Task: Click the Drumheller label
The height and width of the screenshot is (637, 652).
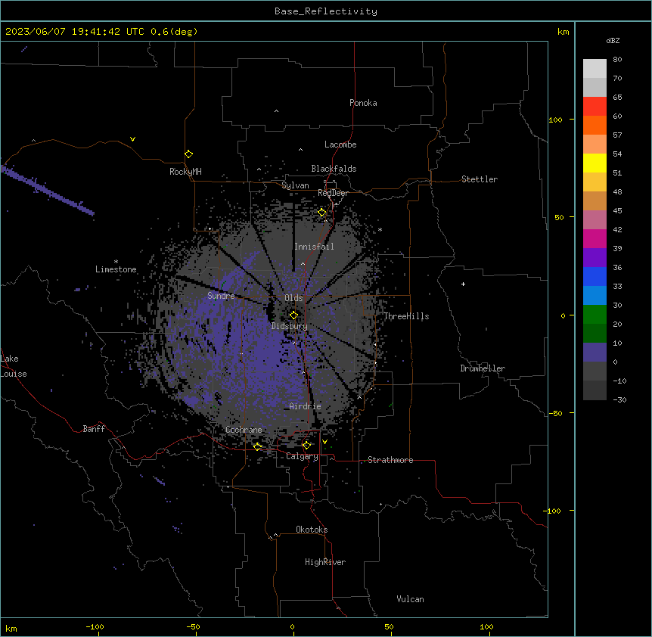Action: [483, 368]
